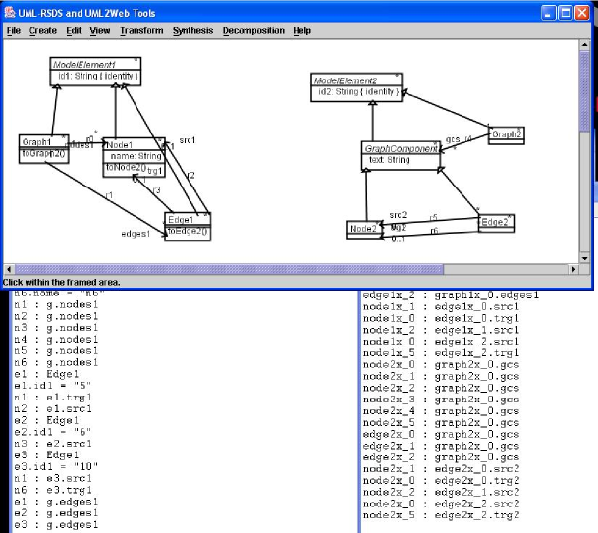598x533 pixels.
Task: Open the Help menu
Action: click(301, 31)
